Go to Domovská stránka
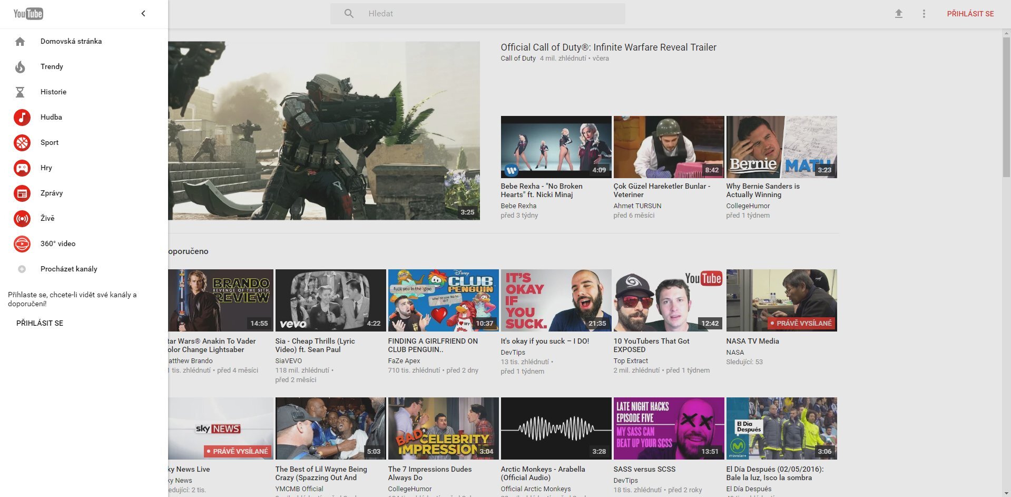1011x497 pixels. pos(71,41)
